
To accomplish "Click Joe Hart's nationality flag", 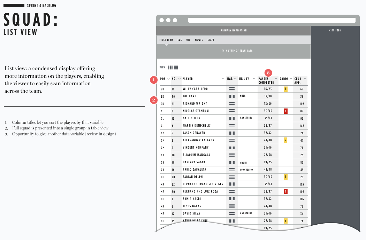I will (232, 96).
